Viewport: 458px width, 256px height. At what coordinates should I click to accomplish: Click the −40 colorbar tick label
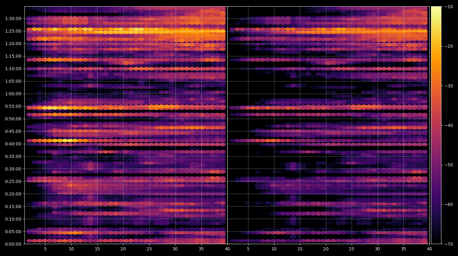coord(449,125)
